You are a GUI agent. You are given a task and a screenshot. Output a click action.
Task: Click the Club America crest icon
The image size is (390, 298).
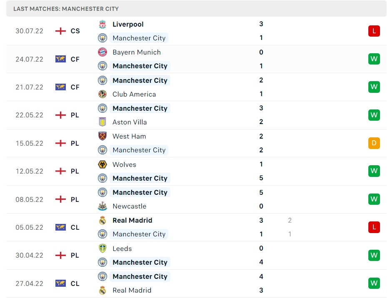tap(102, 94)
